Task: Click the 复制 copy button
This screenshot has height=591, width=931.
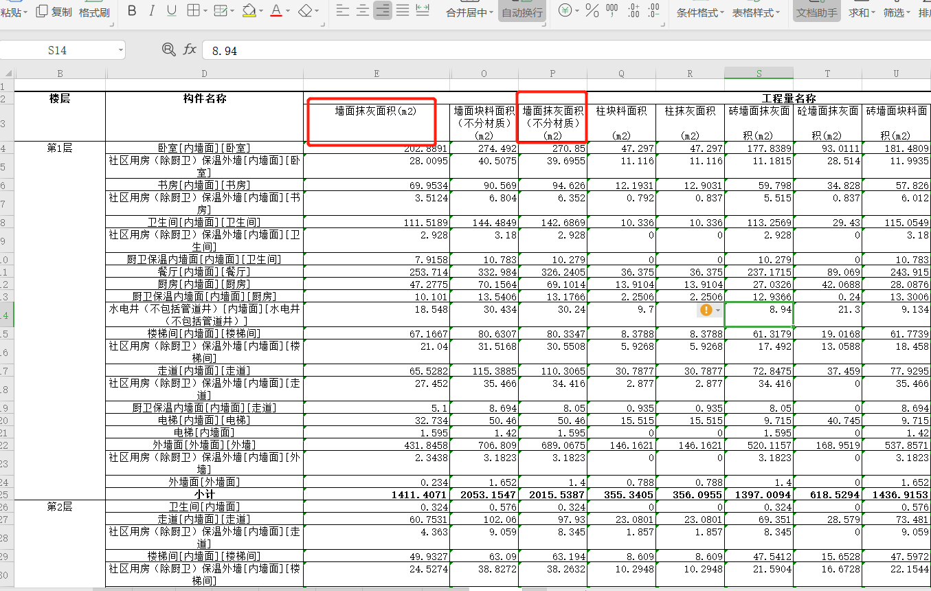Action: [x=54, y=12]
